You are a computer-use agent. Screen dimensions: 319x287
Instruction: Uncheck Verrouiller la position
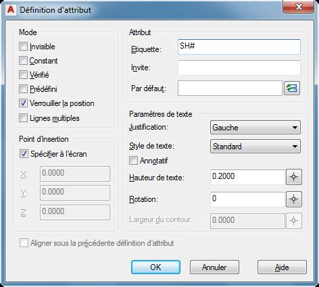click(23, 103)
